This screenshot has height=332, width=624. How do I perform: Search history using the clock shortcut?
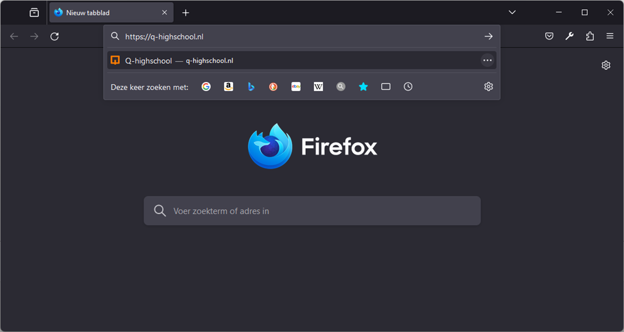[x=408, y=87]
